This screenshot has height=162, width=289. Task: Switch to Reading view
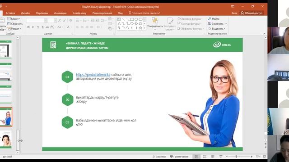coord(213,157)
